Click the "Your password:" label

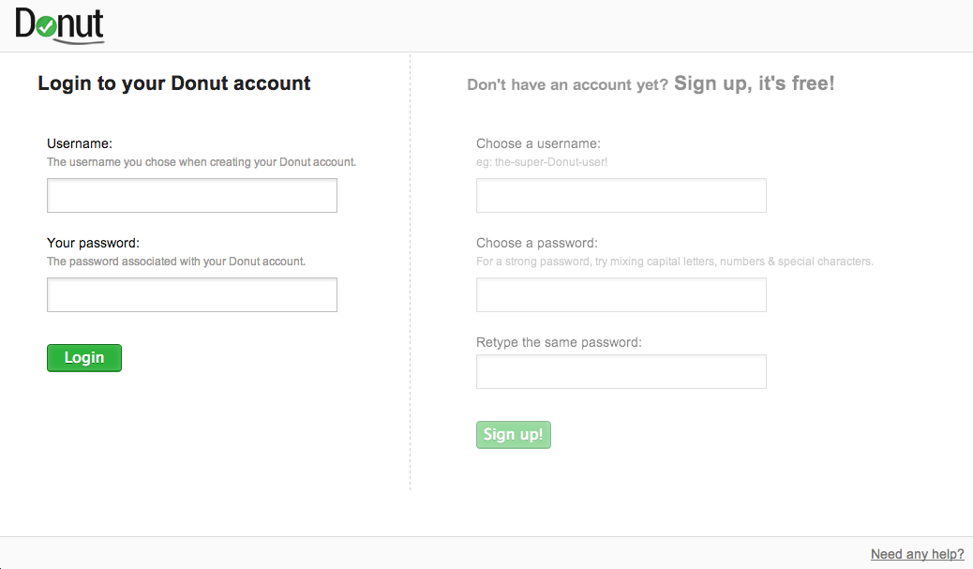click(x=93, y=243)
